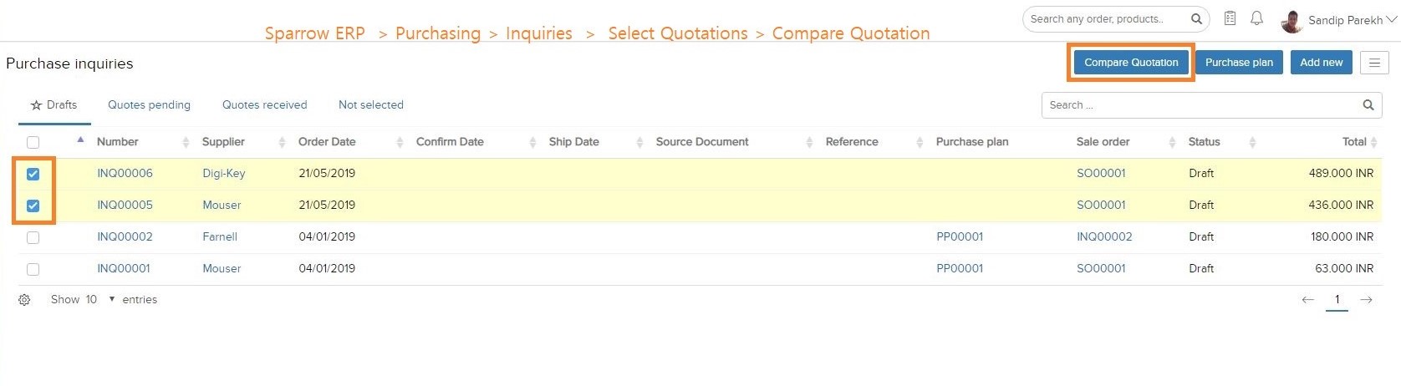This screenshot has width=1401, height=386.
Task: Click the 436.000 INR total
Action: [x=1341, y=206]
